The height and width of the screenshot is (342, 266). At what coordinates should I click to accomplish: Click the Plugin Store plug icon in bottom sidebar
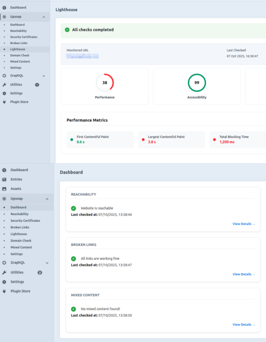(4, 291)
